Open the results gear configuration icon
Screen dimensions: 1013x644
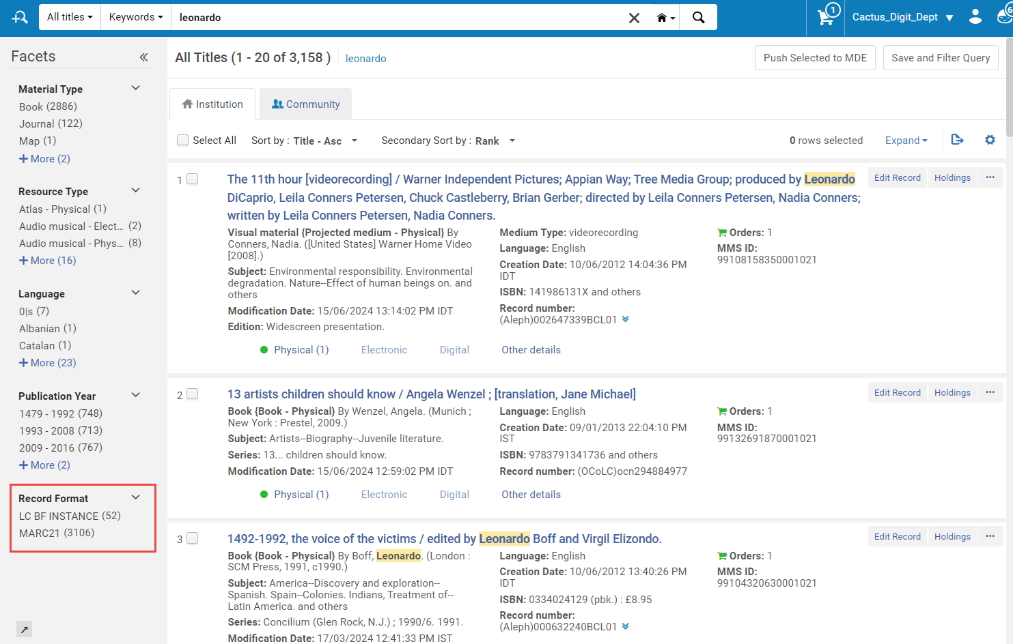click(990, 140)
